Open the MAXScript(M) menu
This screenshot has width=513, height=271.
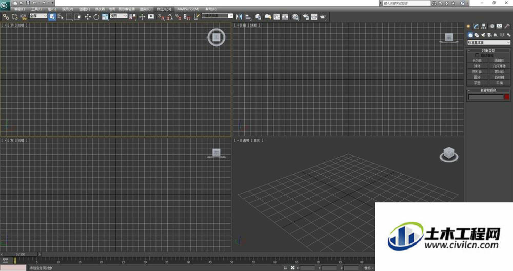click(x=188, y=9)
